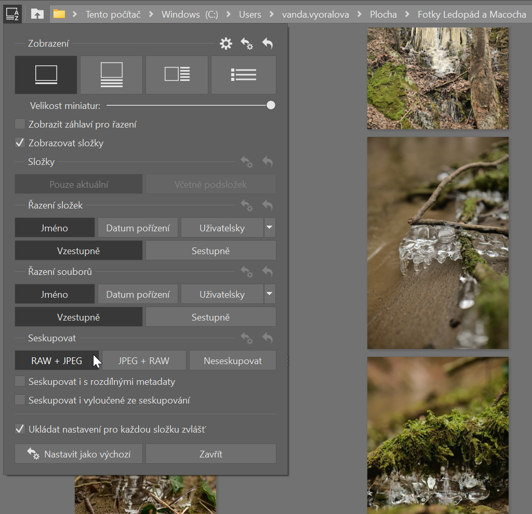Click the Velikost miniatur slider handle
Screen dimensions: 532x514
(271, 105)
